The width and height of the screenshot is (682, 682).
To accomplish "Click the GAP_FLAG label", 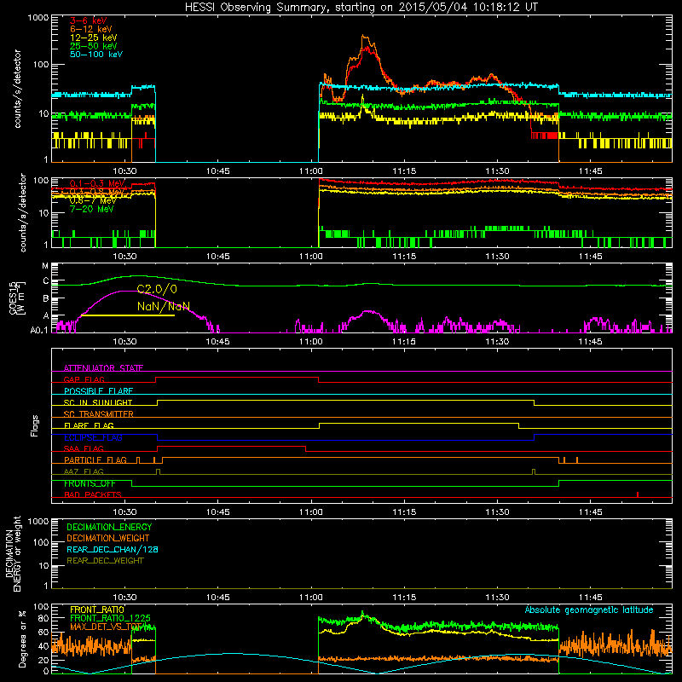I will coord(84,379).
